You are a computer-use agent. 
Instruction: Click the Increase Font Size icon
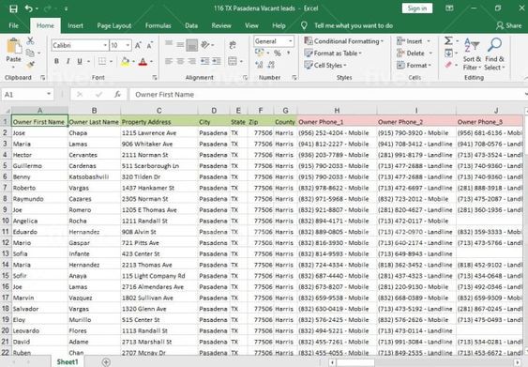coord(138,45)
